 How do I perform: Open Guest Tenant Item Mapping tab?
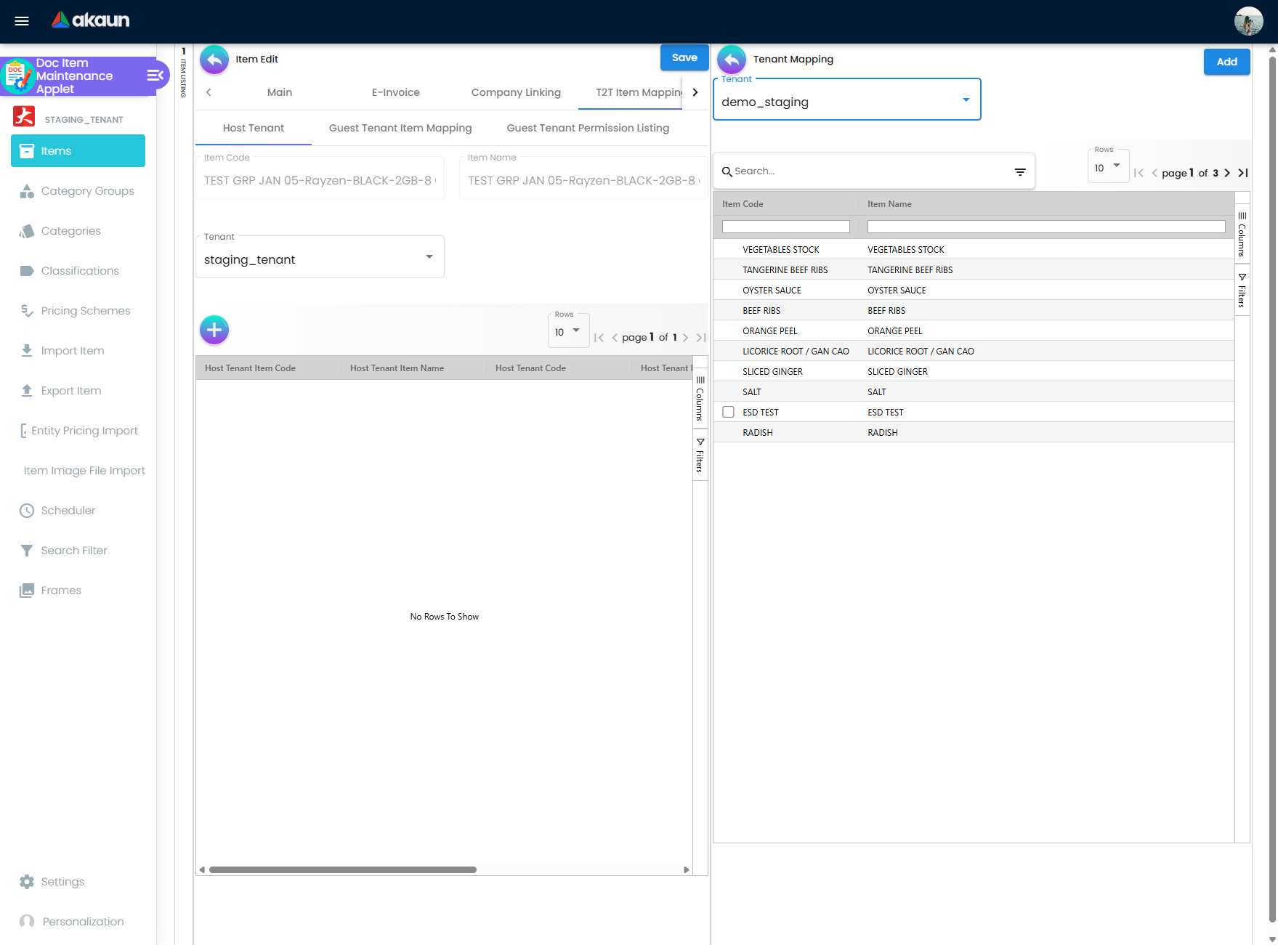click(400, 128)
